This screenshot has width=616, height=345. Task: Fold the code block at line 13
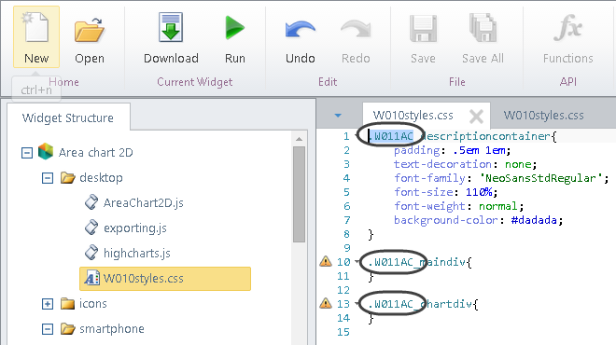357,303
